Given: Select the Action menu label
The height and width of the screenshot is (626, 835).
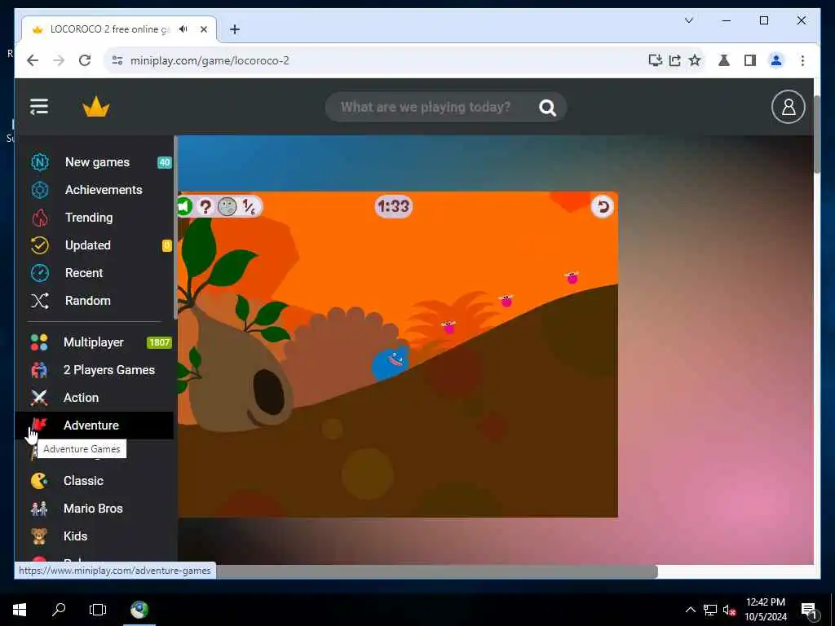Looking at the screenshot, I should (81, 398).
